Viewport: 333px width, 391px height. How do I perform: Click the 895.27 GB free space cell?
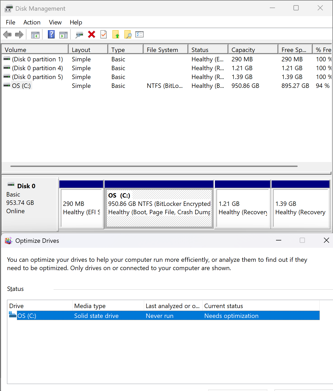coord(295,86)
